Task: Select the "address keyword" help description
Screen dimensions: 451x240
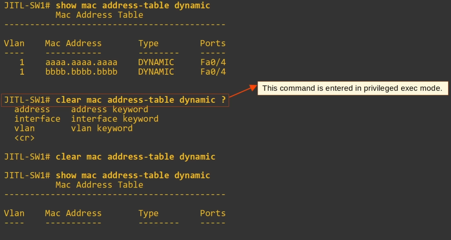Action: 110,109
